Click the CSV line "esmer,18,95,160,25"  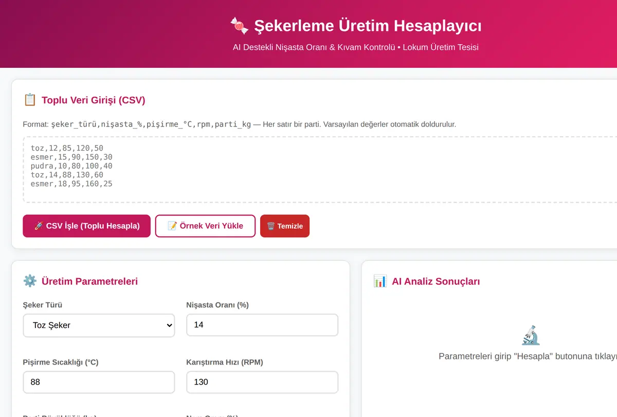coord(71,184)
